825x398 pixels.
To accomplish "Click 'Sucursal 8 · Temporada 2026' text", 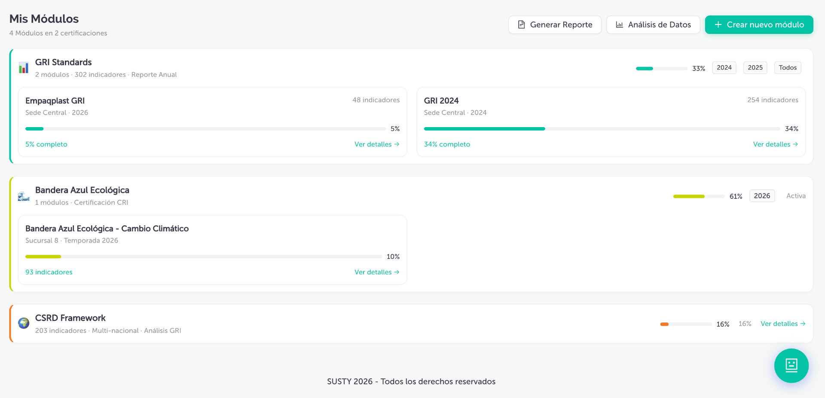I will point(72,240).
